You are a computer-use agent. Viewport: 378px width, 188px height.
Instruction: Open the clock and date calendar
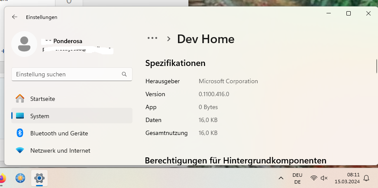tap(347, 178)
